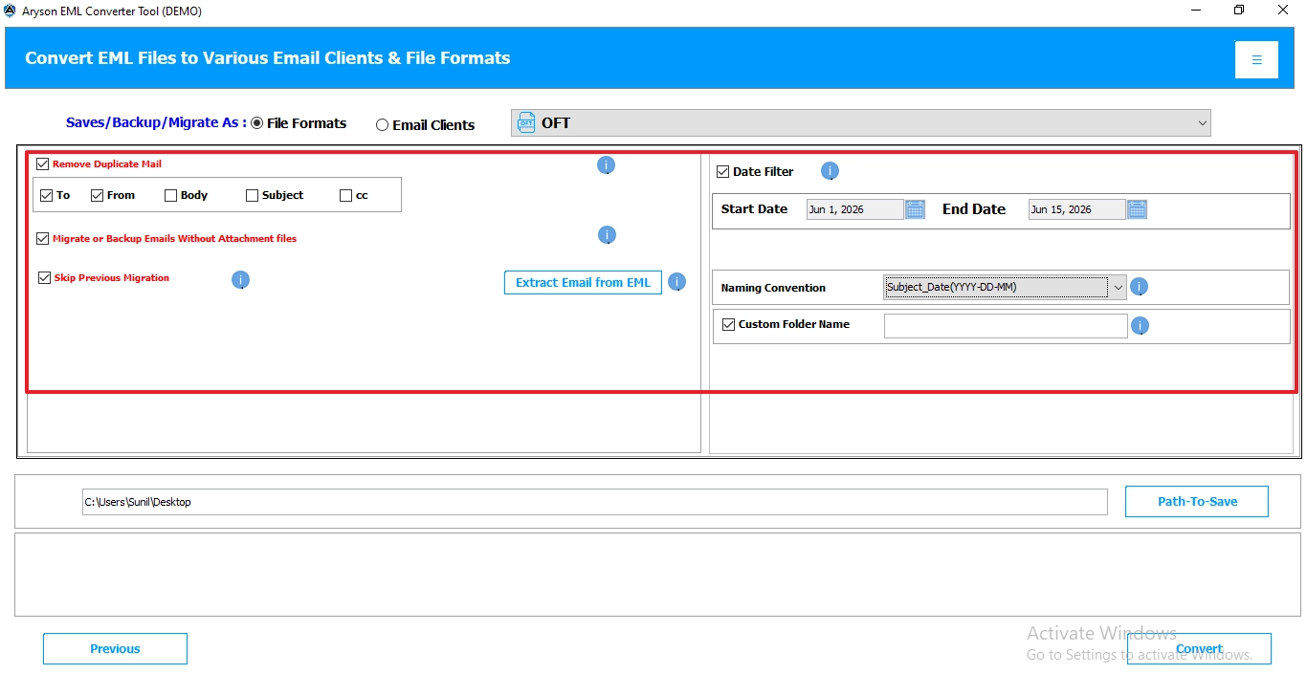Click the Custom Folder Name text box
The image size is (1307, 696).
click(x=1006, y=326)
